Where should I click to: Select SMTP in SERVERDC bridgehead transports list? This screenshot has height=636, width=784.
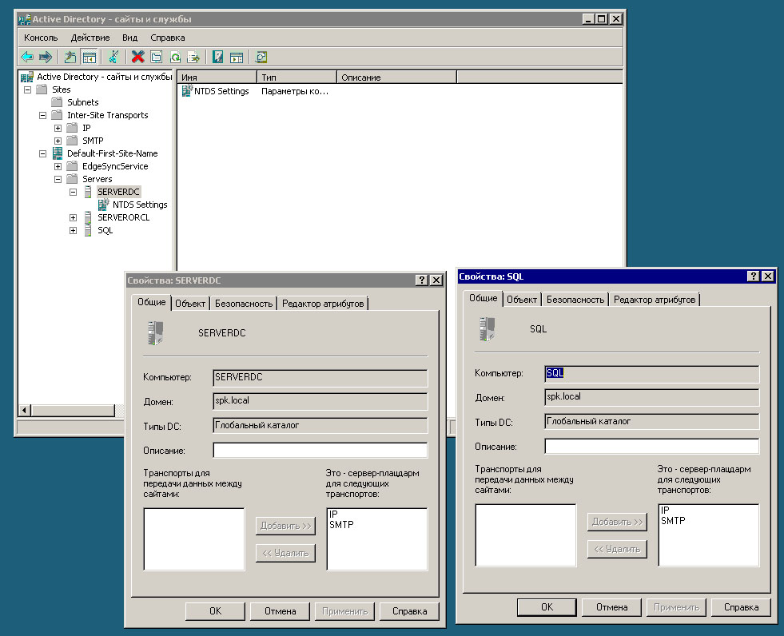coord(341,525)
